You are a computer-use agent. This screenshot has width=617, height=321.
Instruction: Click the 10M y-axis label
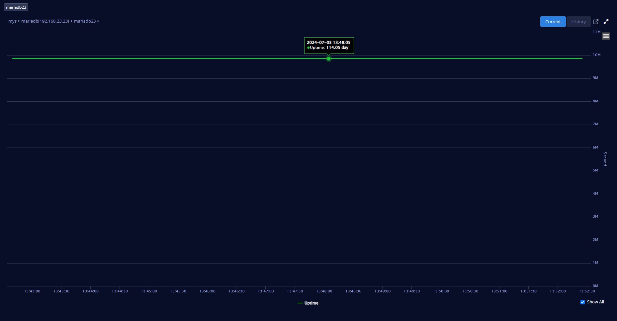(596, 55)
